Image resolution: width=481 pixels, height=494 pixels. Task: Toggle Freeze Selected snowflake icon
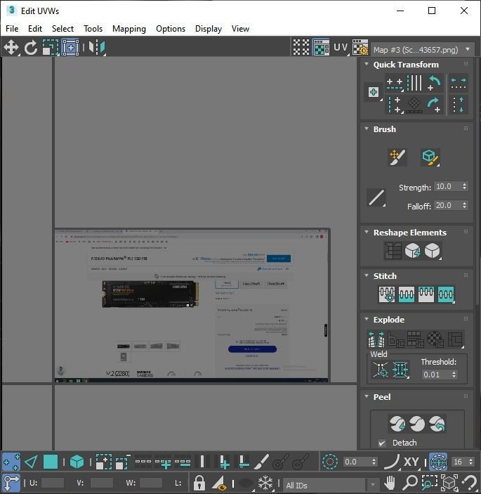(x=265, y=482)
